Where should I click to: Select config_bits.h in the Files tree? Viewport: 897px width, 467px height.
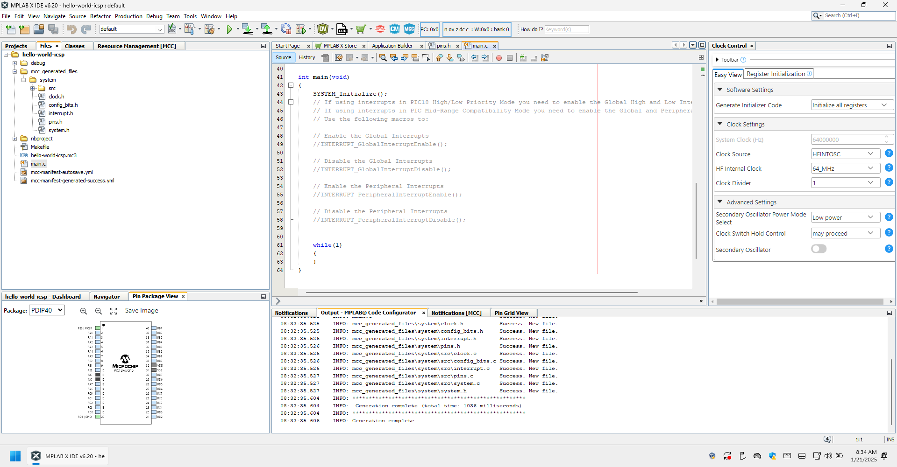63,105
